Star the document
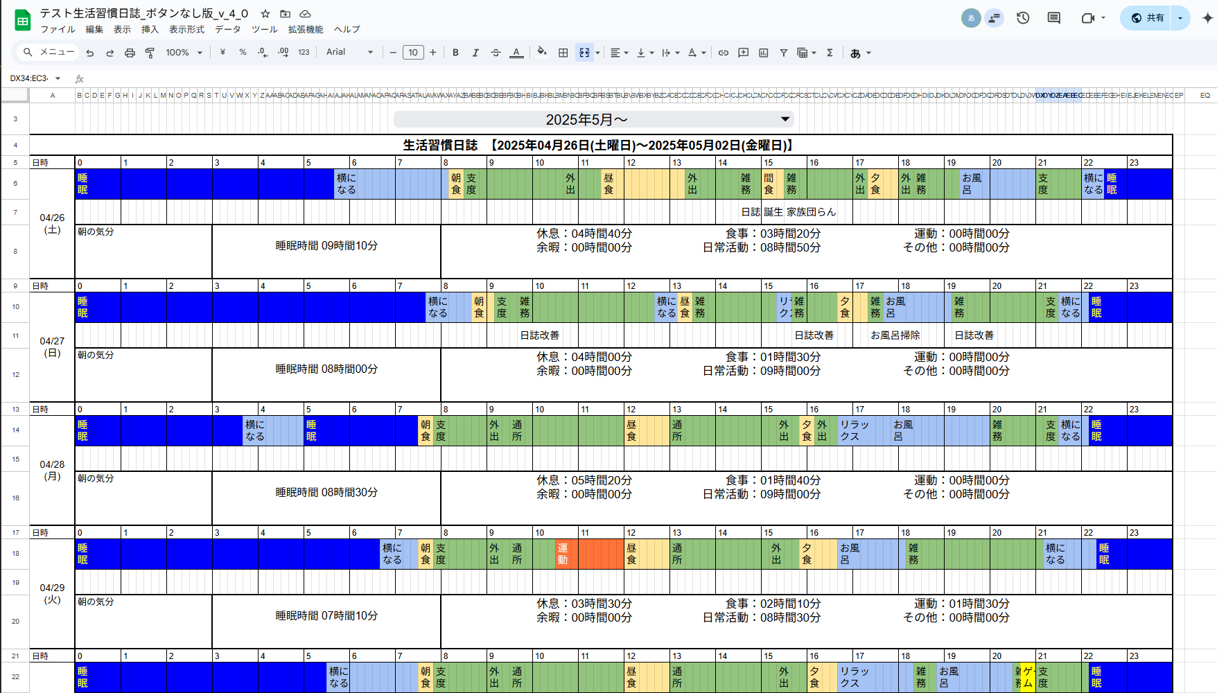This screenshot has width=1217, height=693. pyautogui.click(x=265, y=13)
